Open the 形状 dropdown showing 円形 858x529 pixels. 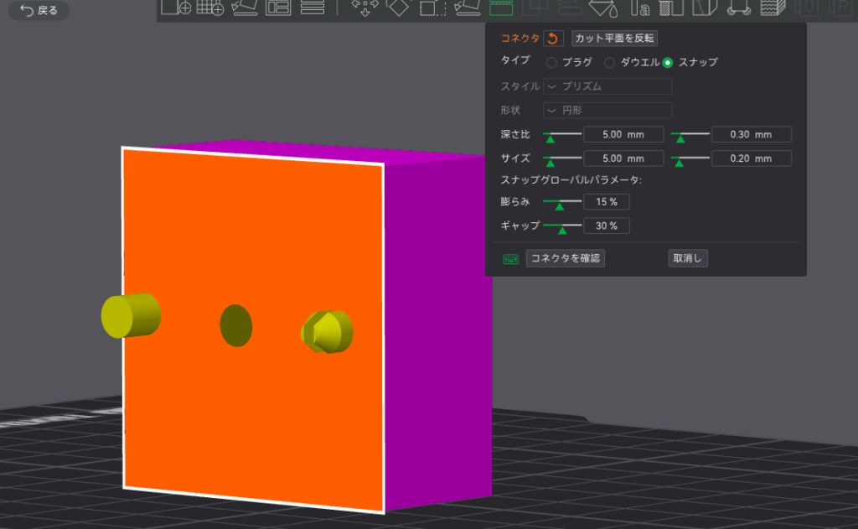[x=607, y=110]
